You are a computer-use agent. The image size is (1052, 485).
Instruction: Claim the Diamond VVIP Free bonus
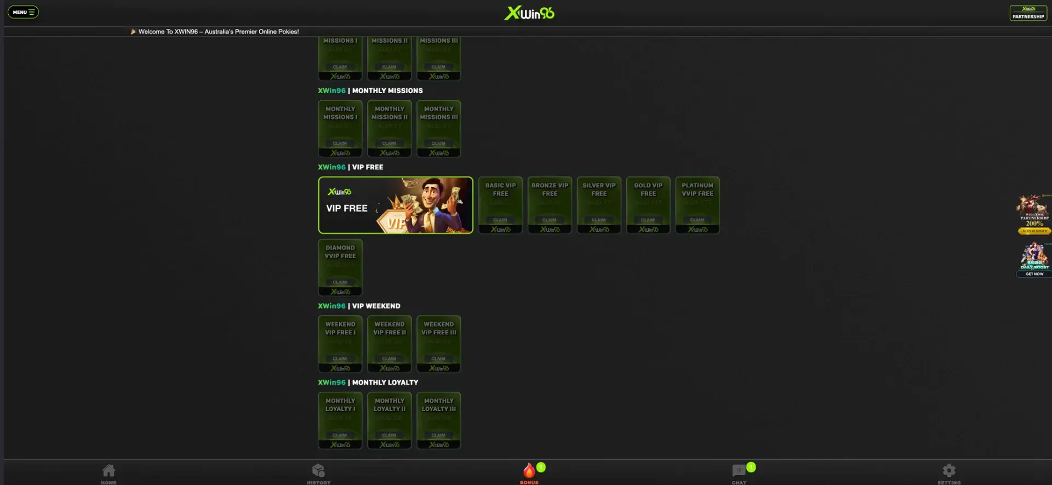coord(340,282)
